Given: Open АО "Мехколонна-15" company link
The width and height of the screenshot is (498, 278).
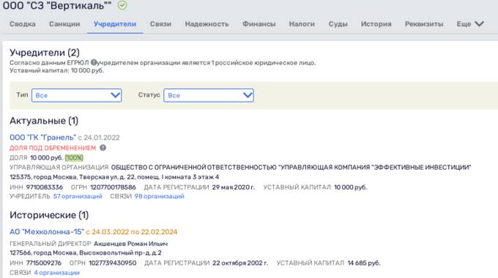Looking at the screenshot, I should coord(47,232).
